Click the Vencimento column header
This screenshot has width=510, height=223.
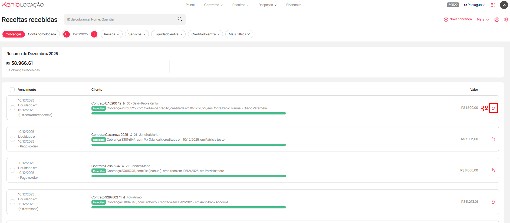[27, 90]
